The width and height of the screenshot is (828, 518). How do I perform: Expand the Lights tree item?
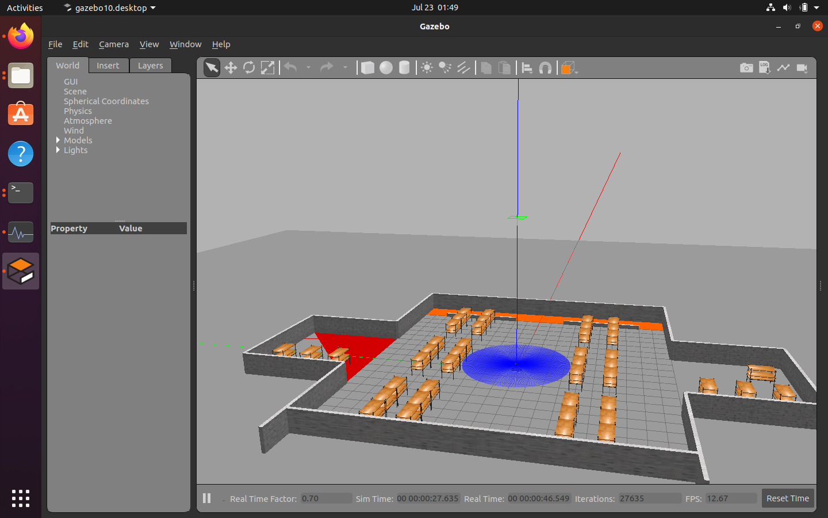tap(58, 150)
